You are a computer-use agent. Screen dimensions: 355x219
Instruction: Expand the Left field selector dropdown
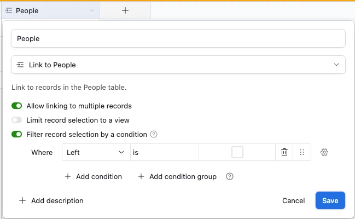click(96, 152)
